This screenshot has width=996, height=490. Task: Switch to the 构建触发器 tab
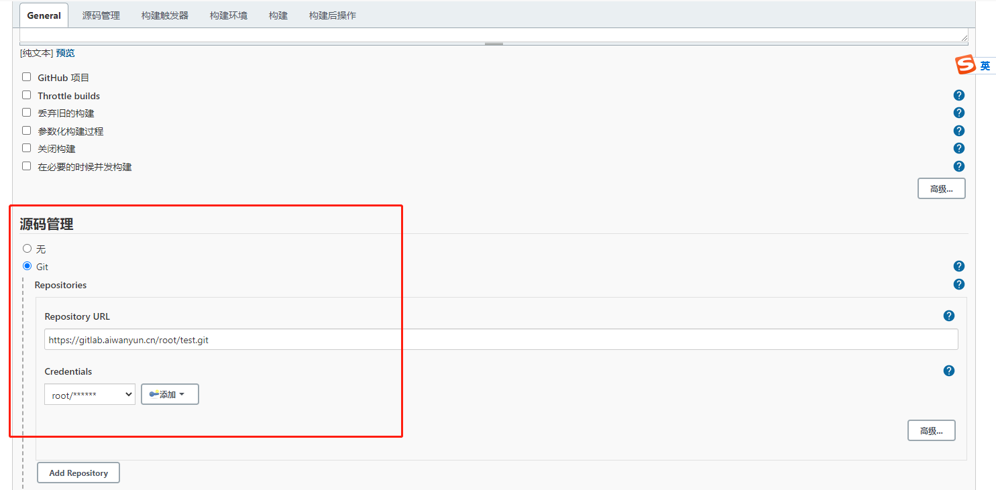pyautogui.click(x=165, y=15)
